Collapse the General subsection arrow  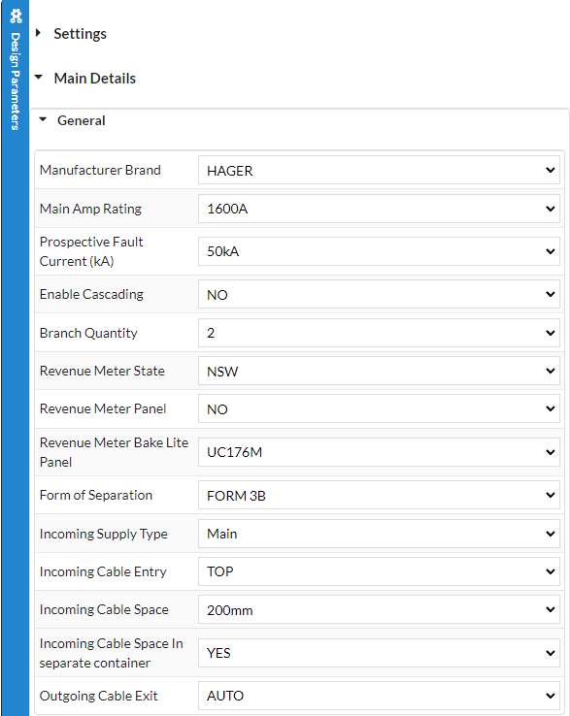[x=43, y=119]
